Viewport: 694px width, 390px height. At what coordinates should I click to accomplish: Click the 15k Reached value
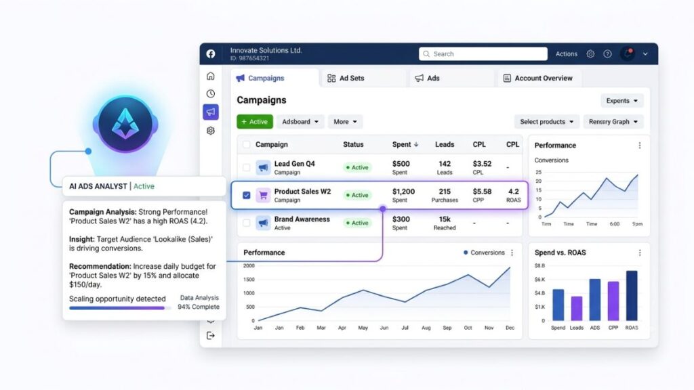(445, 219)
